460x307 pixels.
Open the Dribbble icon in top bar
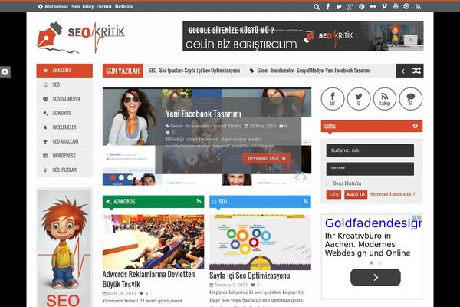(406, 6)
